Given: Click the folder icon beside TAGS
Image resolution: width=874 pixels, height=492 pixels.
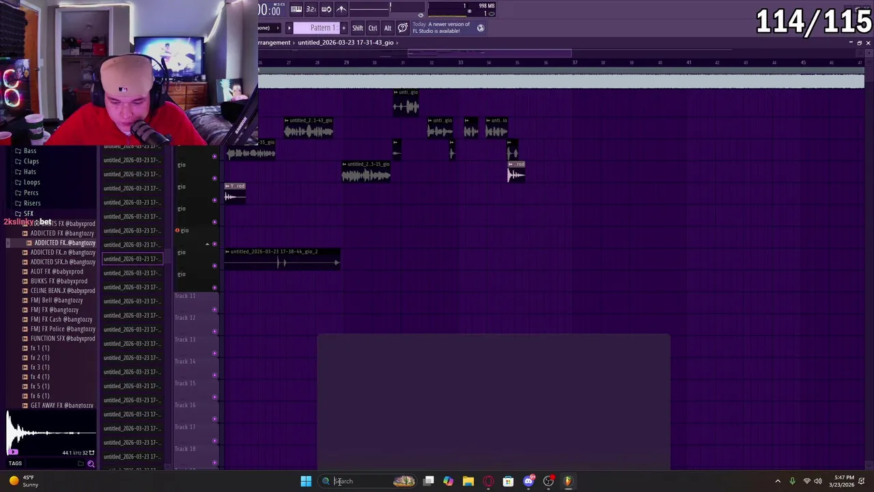Looking at the screenshot, I should point(81,464).
